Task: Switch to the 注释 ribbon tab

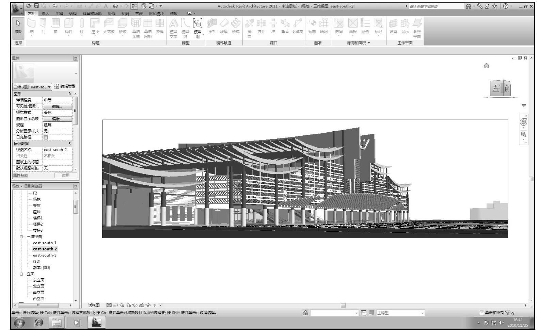Action: [x=59, y=14]
